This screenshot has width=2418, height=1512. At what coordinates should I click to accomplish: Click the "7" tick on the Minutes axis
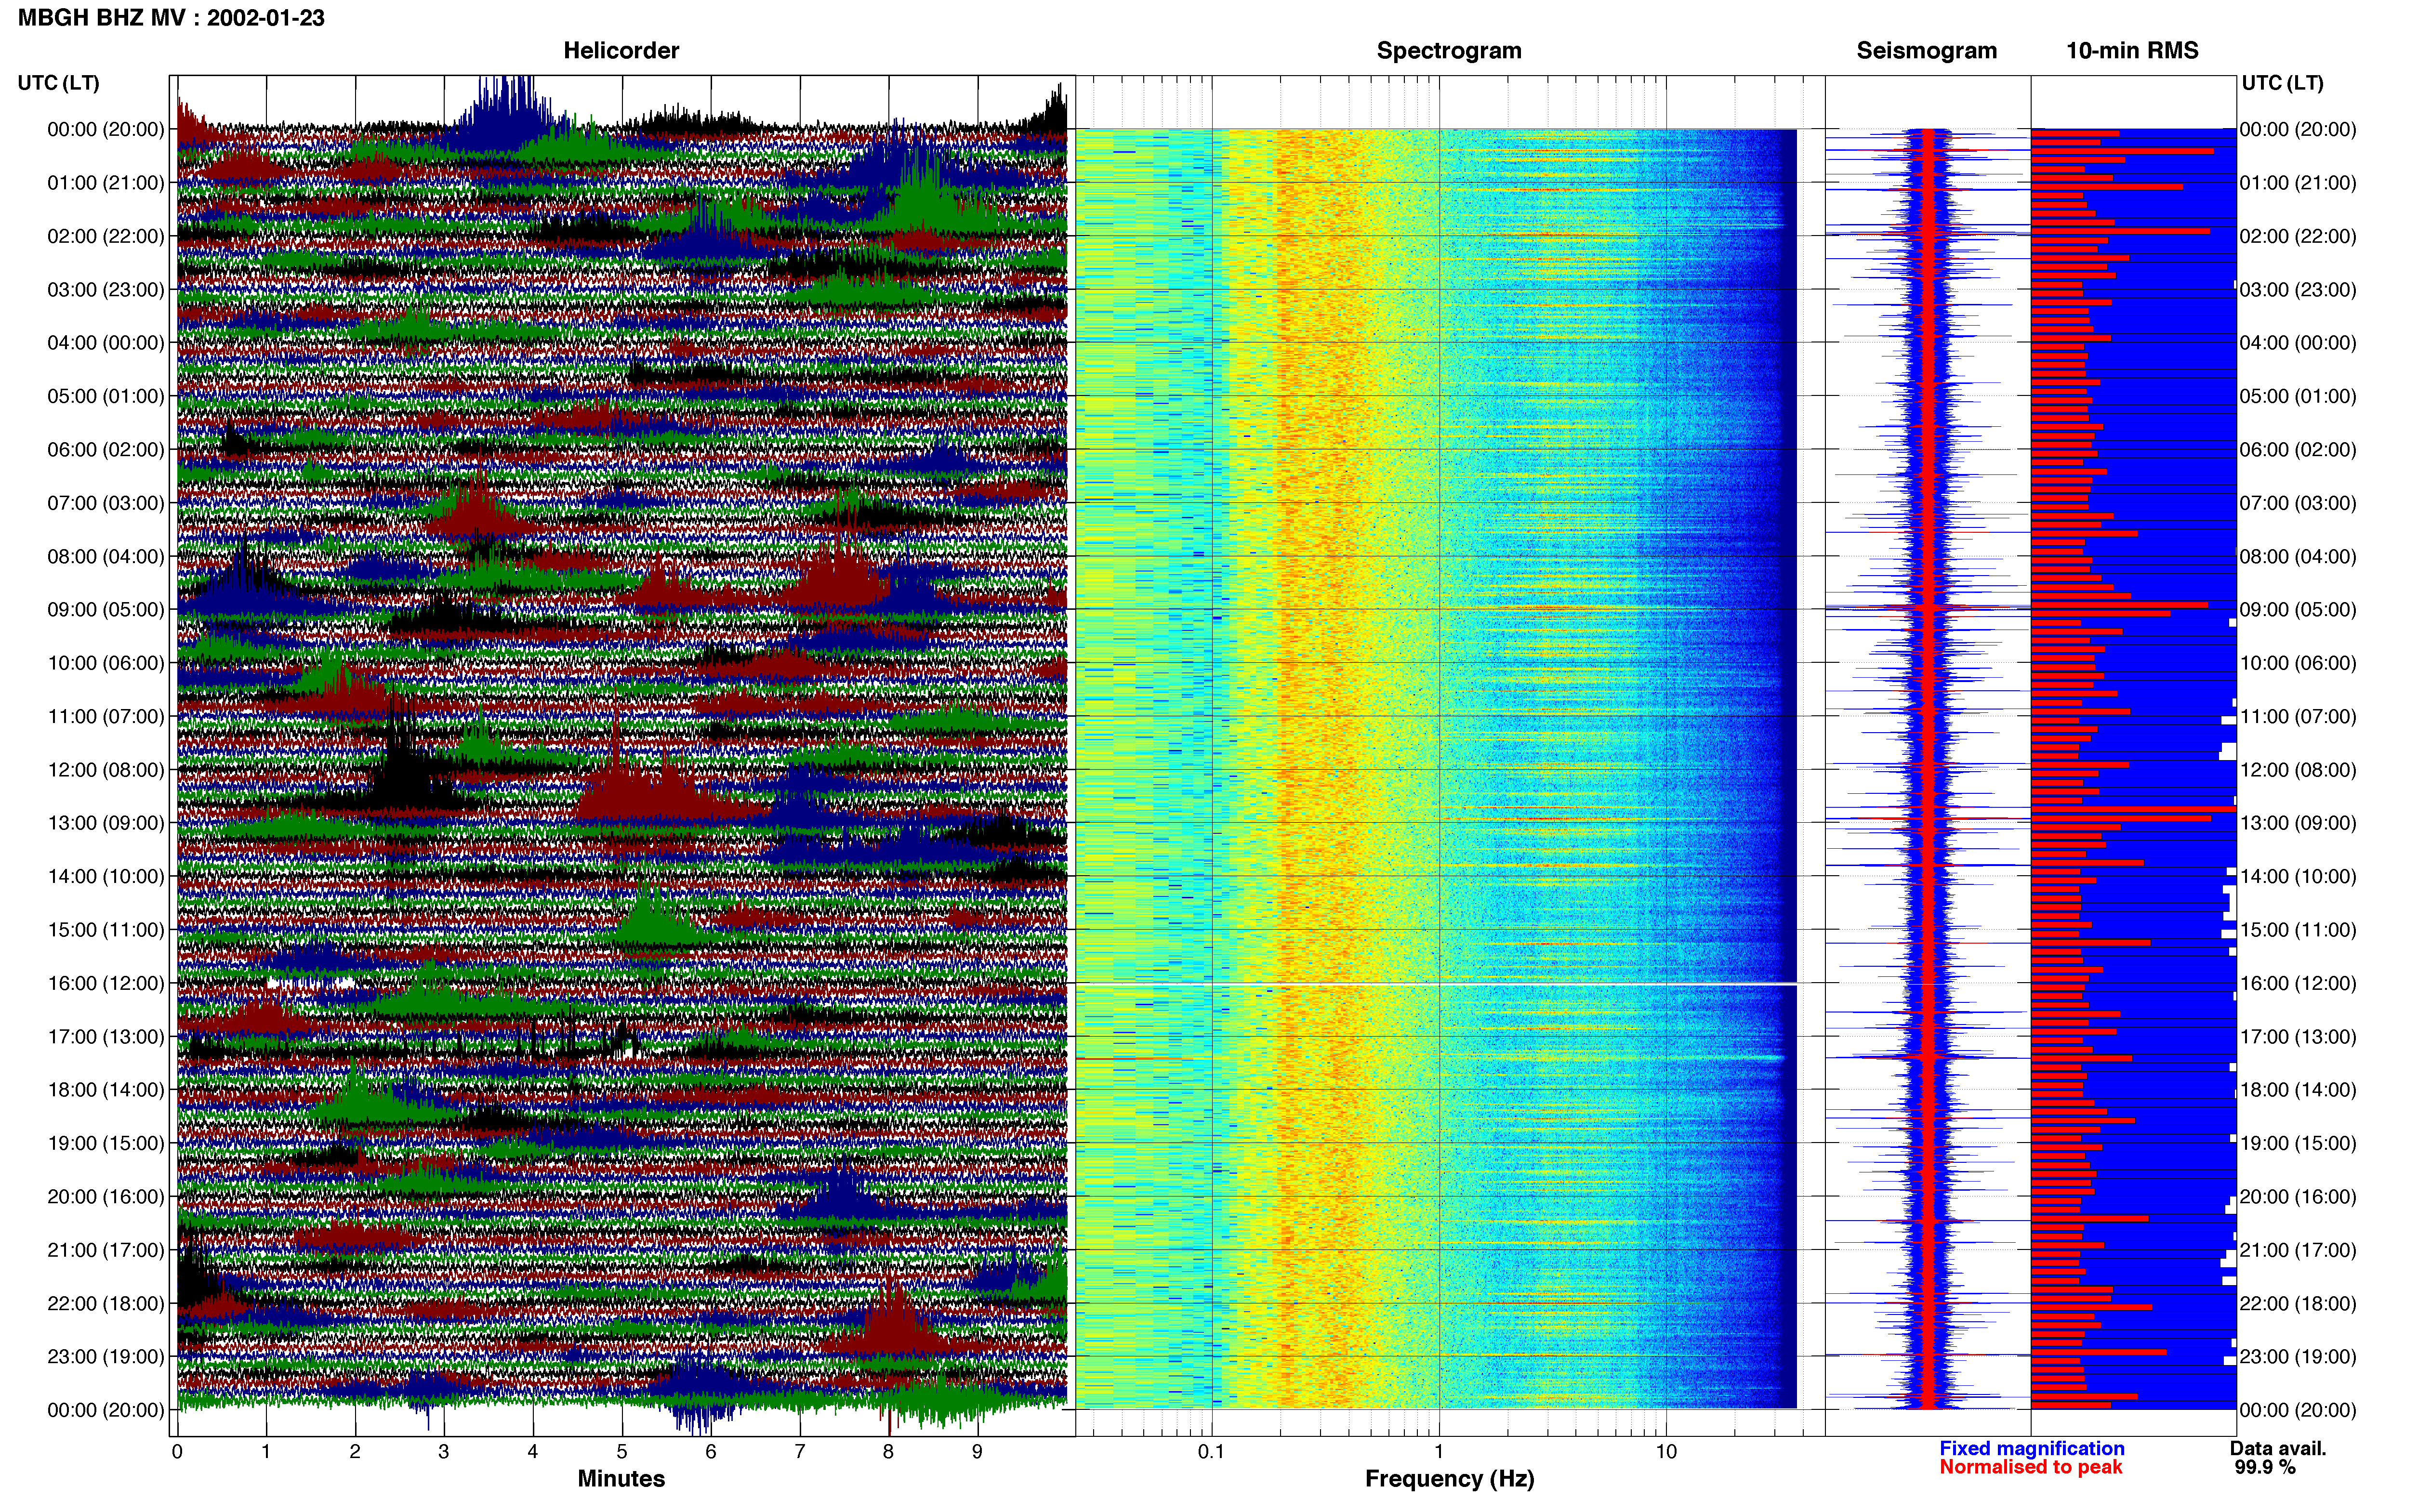pos(800,1452)
